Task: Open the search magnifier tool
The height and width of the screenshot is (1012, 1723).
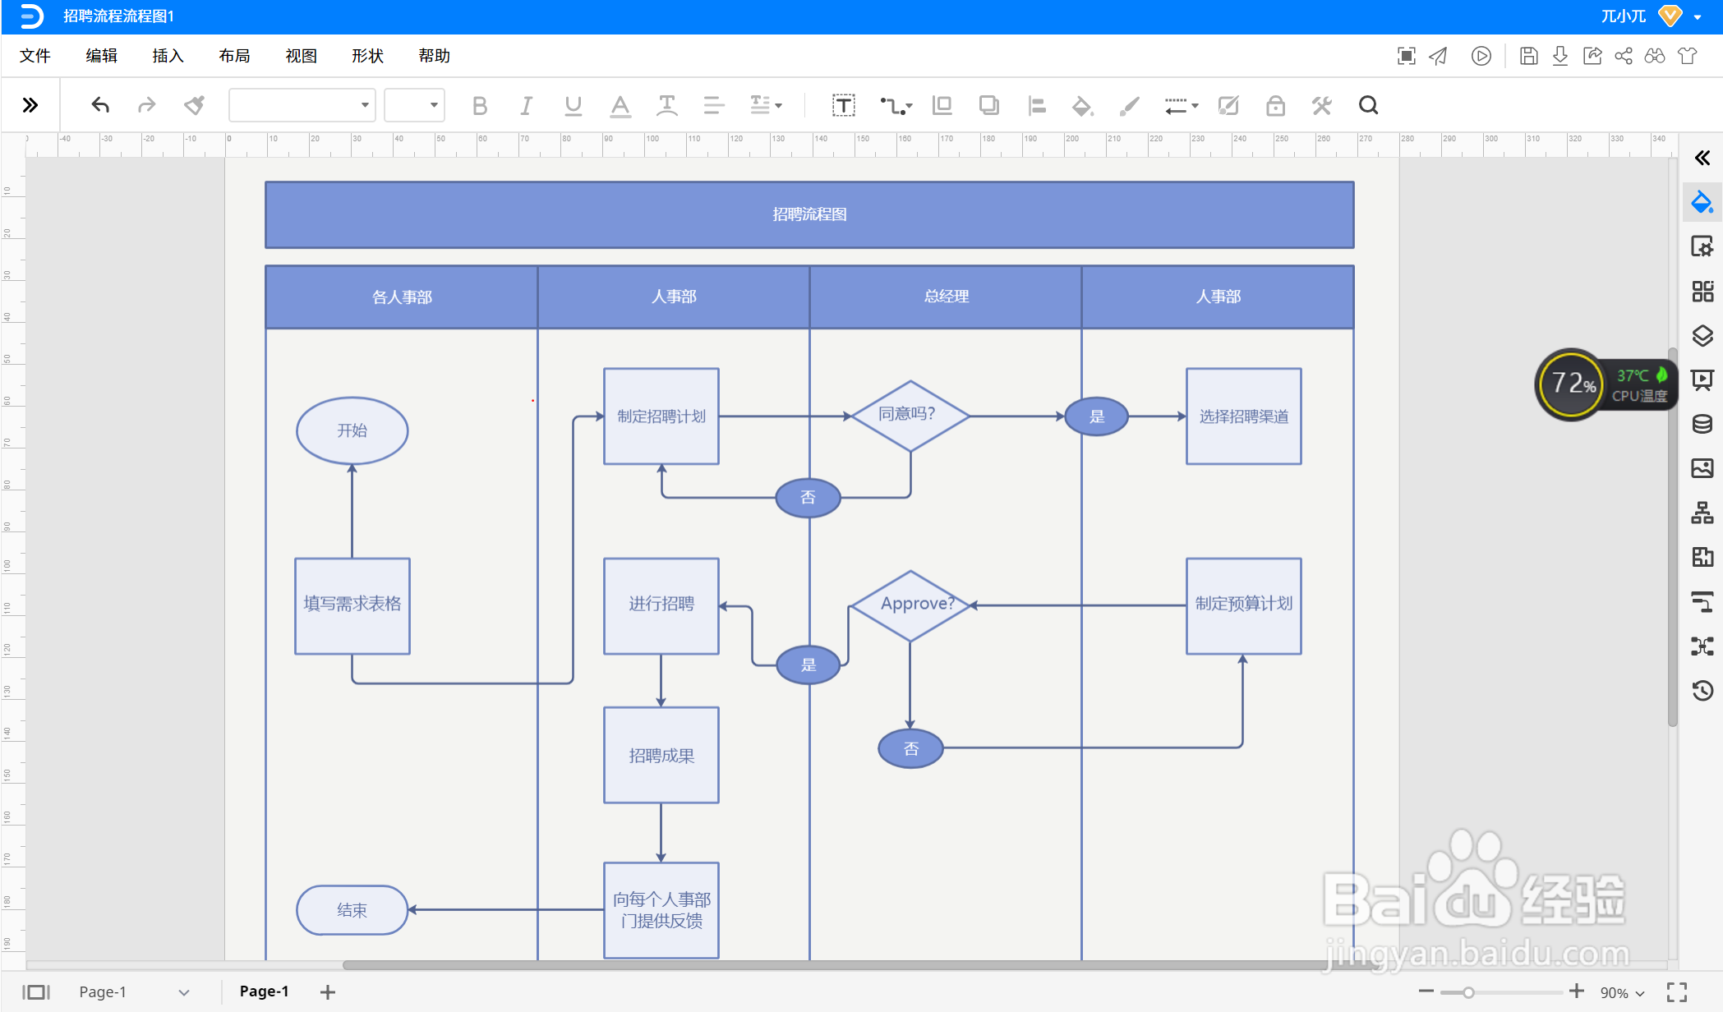Action: coord(1368,105)
